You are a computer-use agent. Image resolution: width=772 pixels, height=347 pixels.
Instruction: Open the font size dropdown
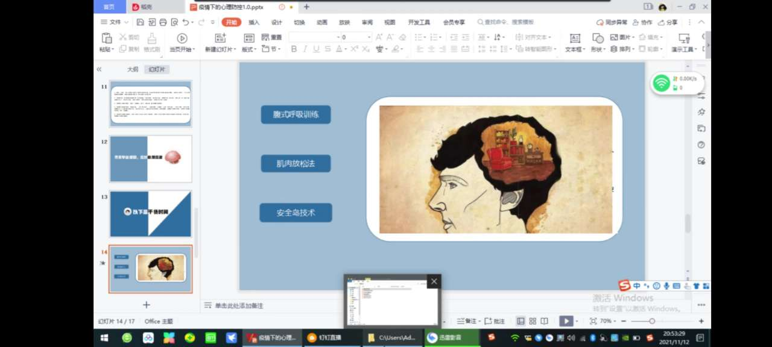pyautogui.click(x=369, y=37)
